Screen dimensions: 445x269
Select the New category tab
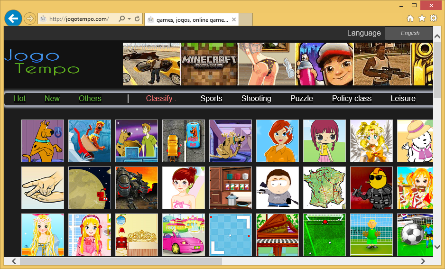pyautogui.click(x=52, y=99)
